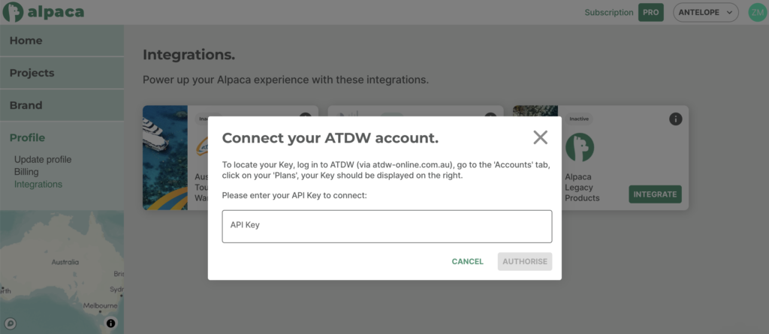
Task: Click the Authorise button
Action: click(x=524, y=261)
